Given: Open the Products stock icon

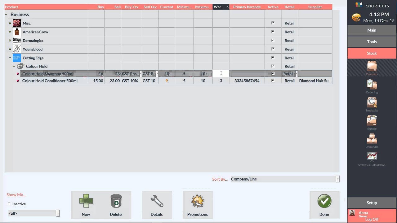Looking at the screenshot, I should [x=372, y=66].
